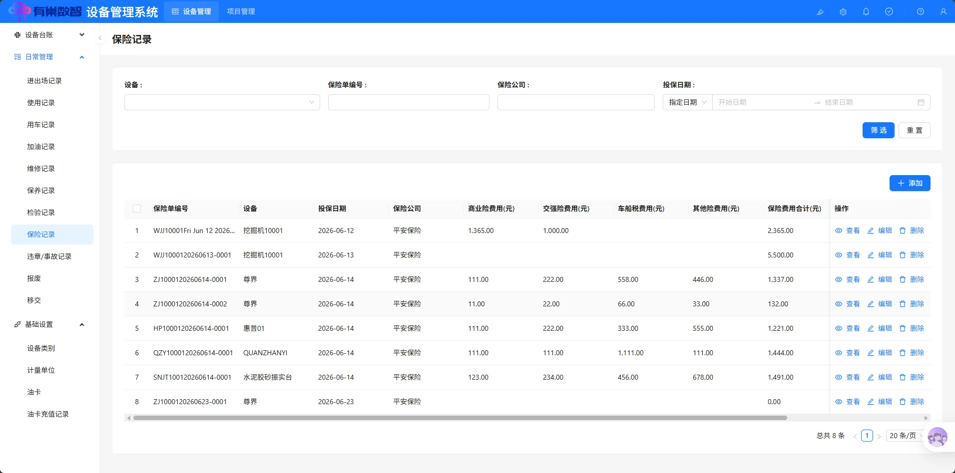The image size is (955, 473).
Task: Click trash icon for QUANZHANYI row
Action: (903, 353)
